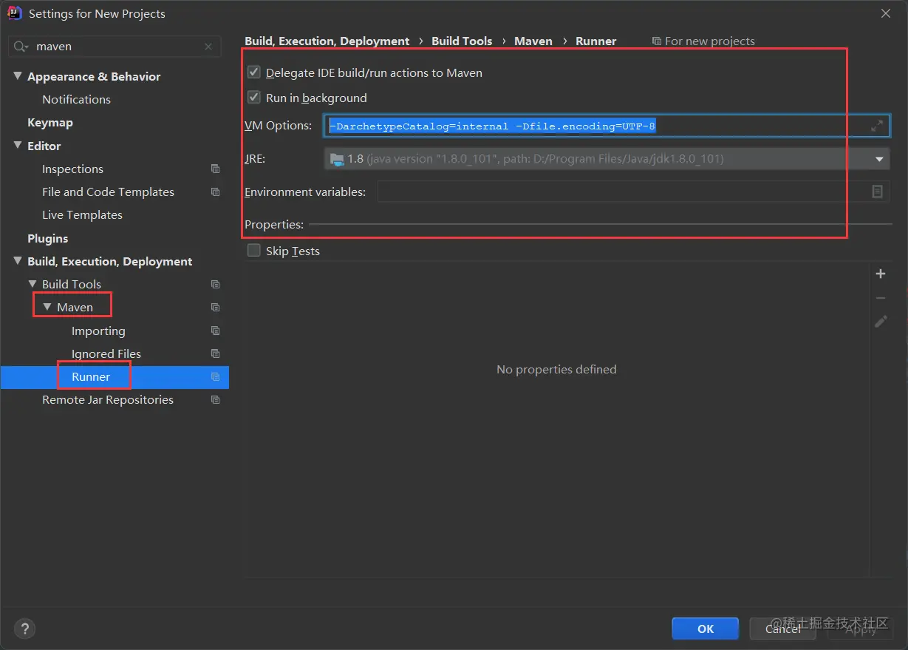
Task: Click the OK button
Action: (706, 629)
